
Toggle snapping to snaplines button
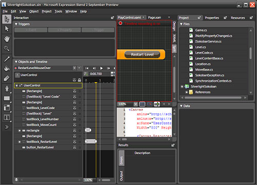157,104
